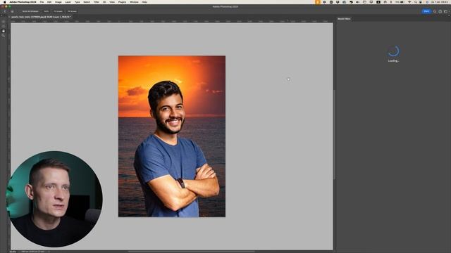Click the portrait image on the canvas

[172, 136]
